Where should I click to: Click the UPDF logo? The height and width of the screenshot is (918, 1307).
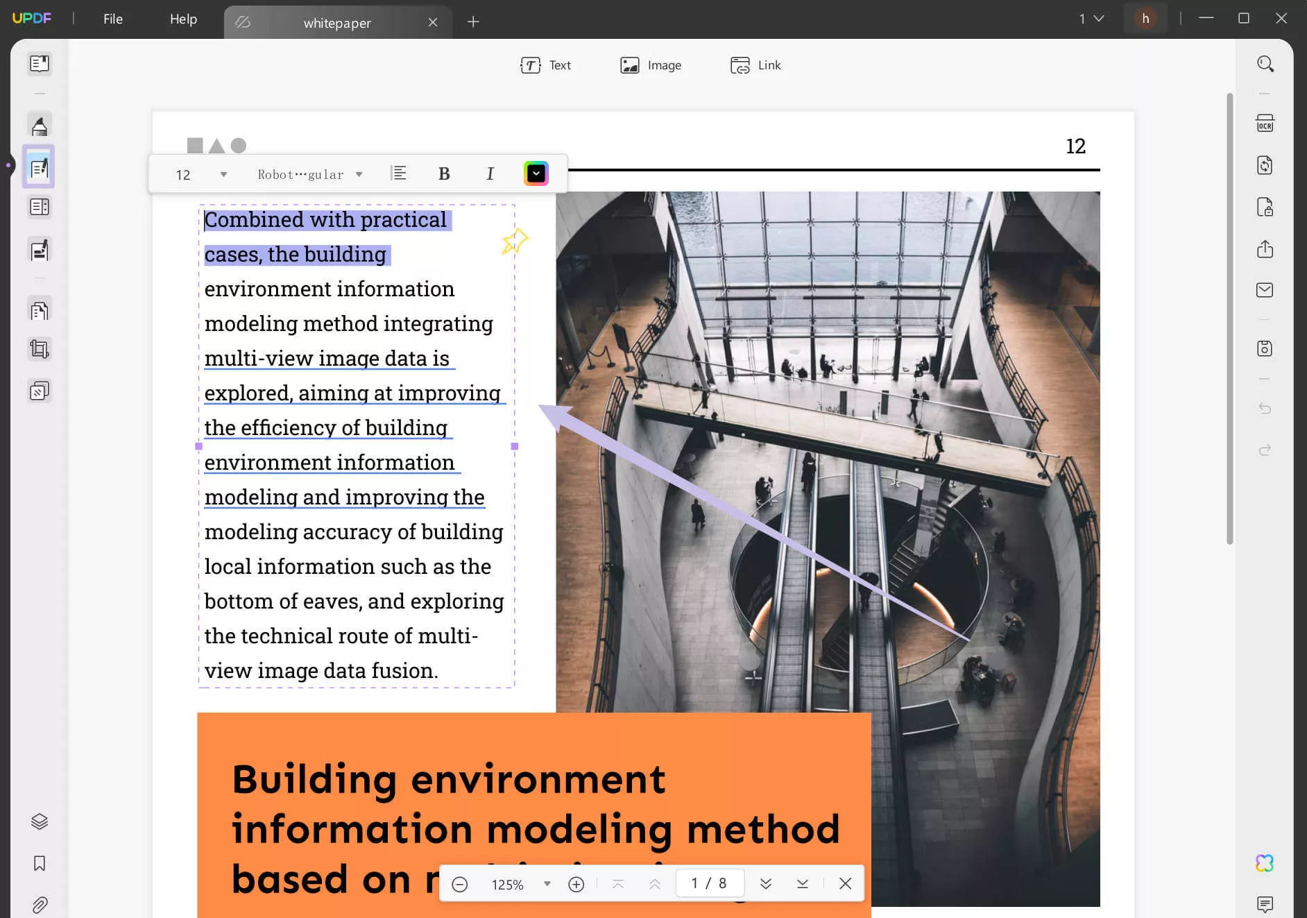(x=32, y=18)
